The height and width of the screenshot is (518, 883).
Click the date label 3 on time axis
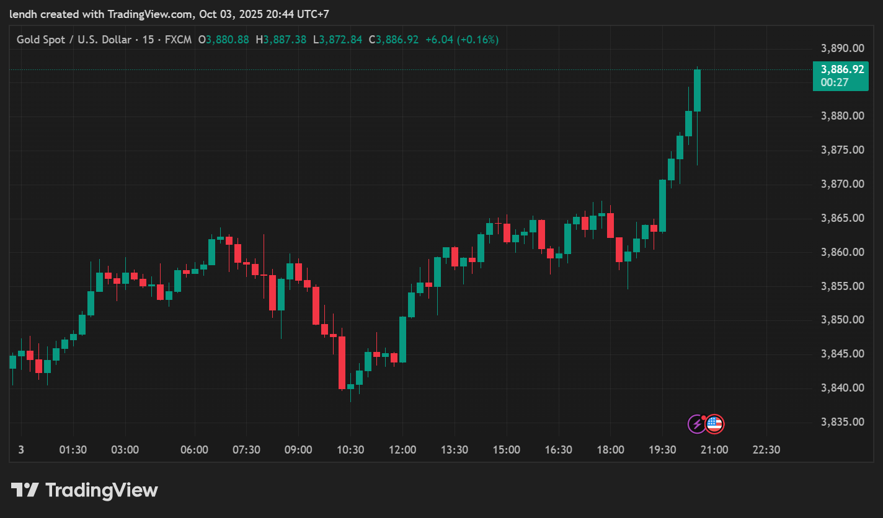(x=21, y=450)
